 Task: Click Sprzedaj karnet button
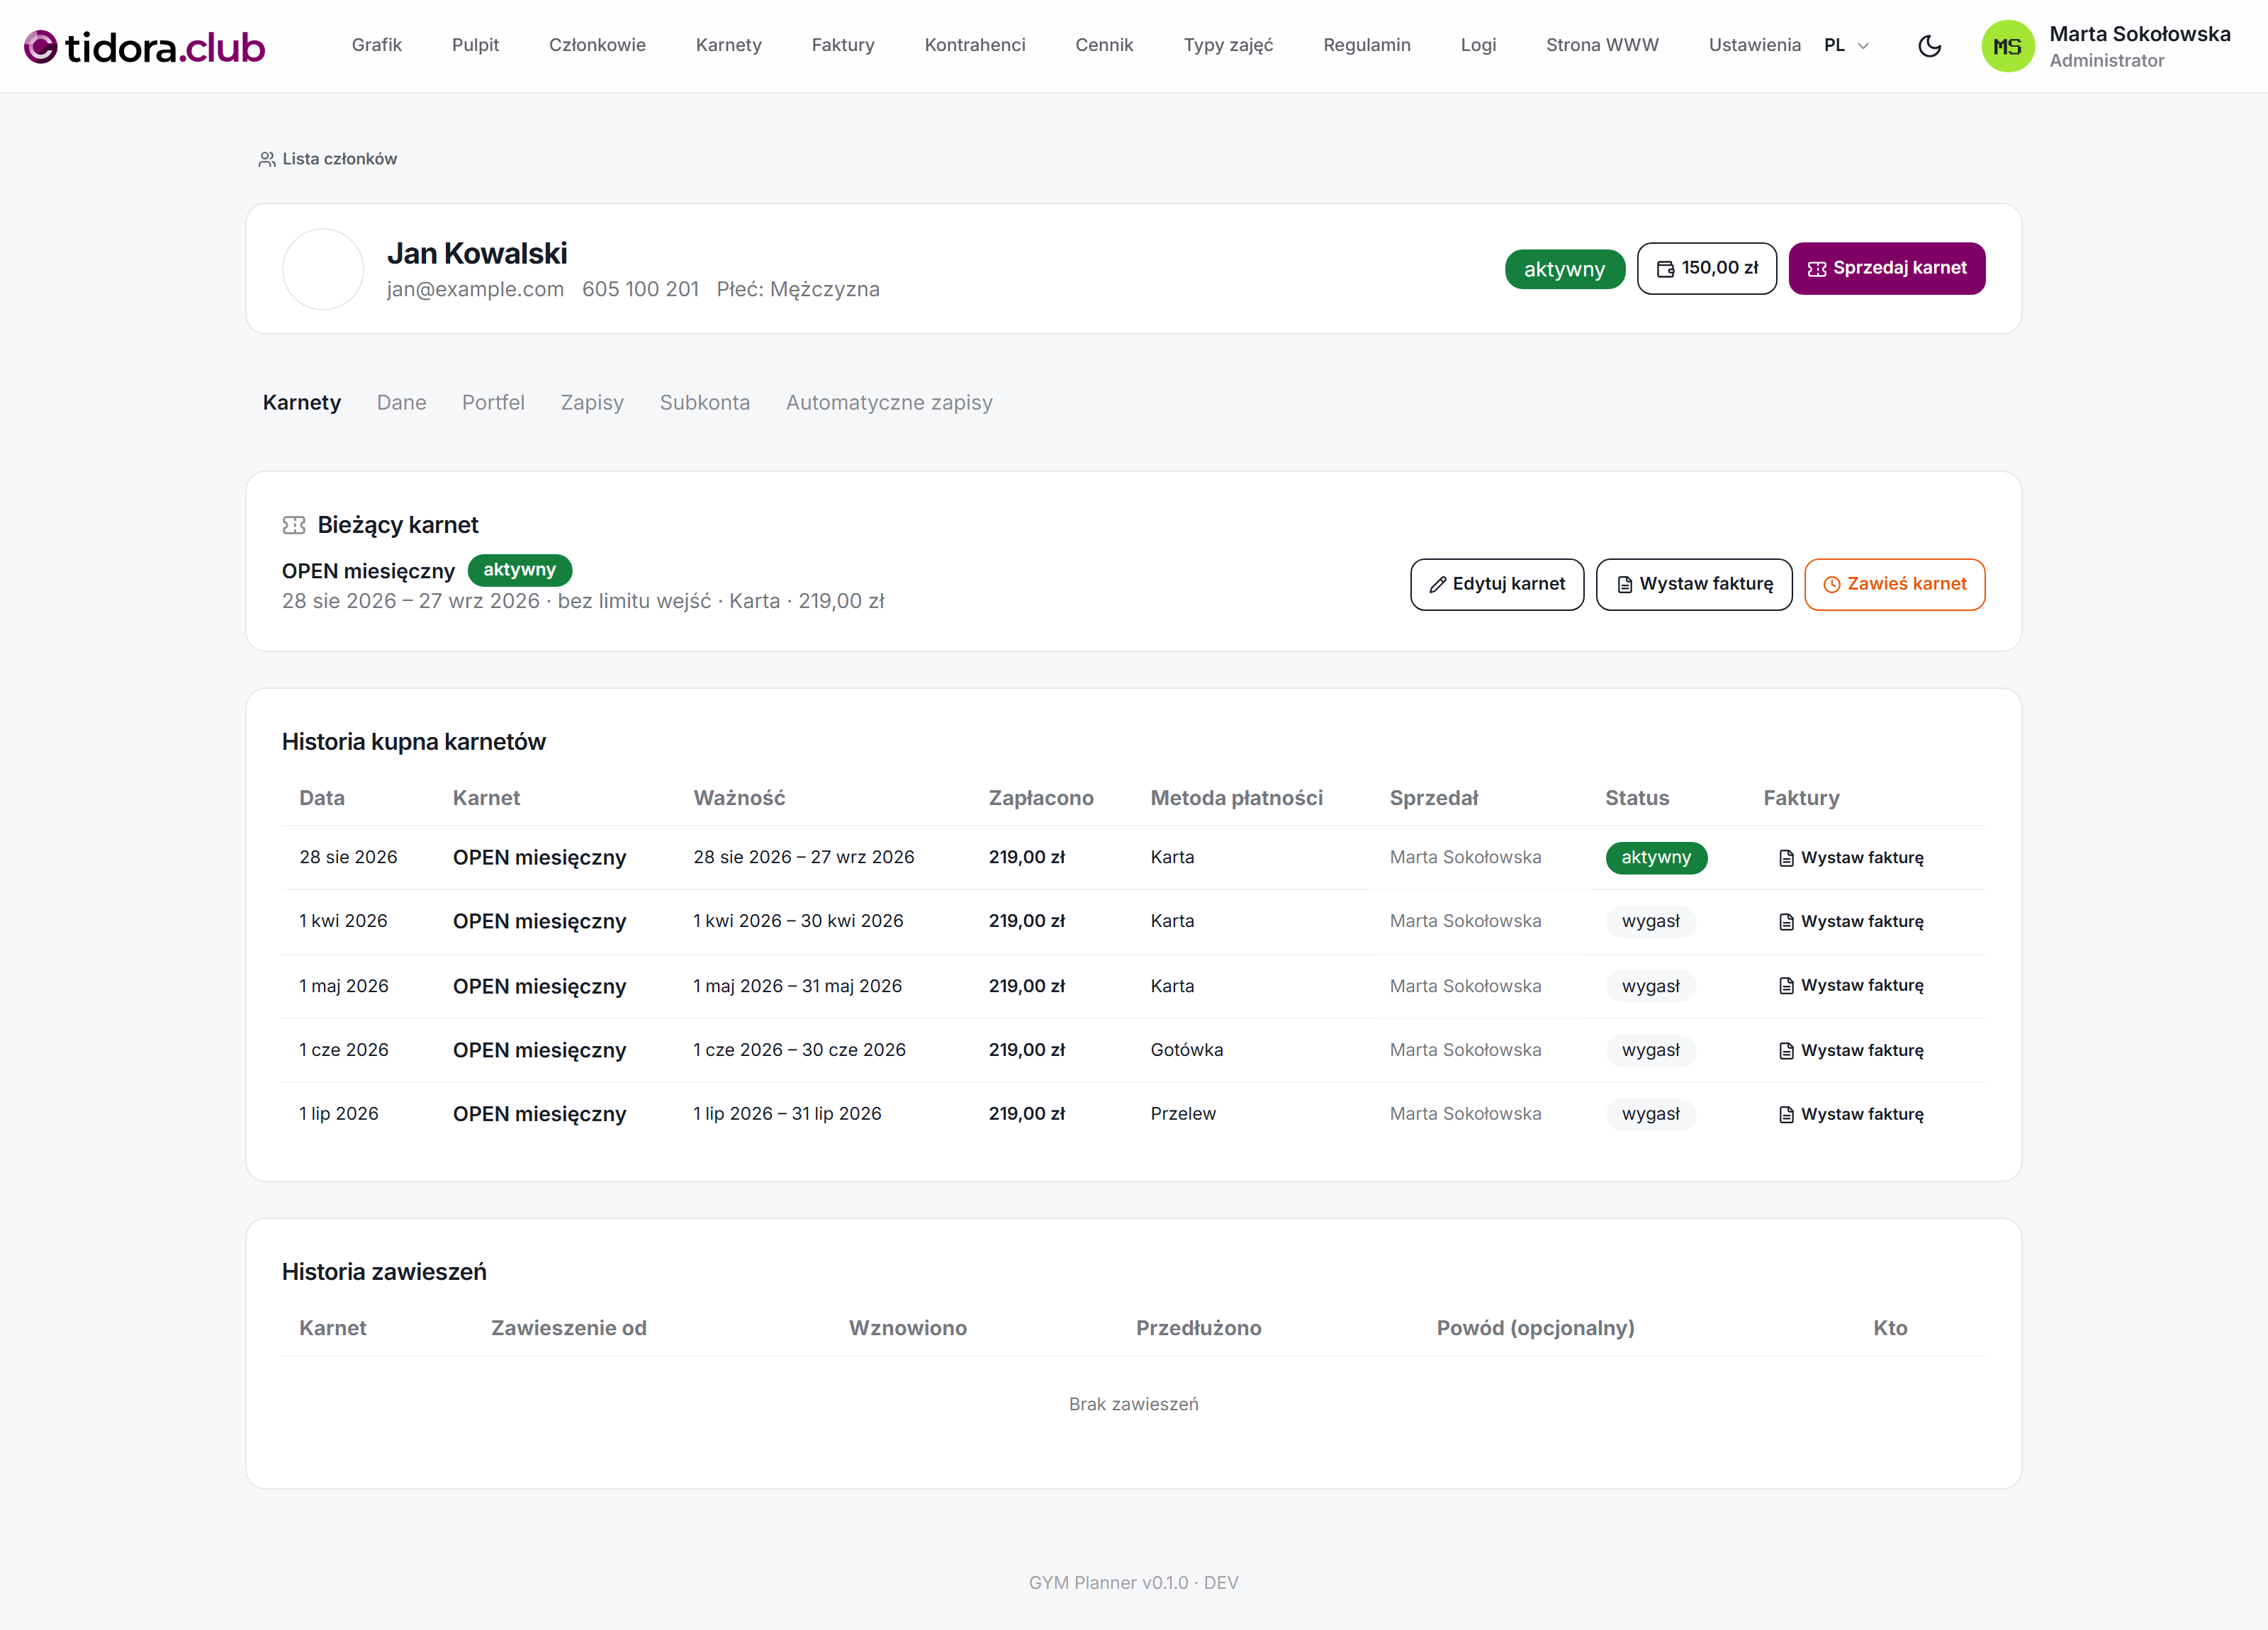coord(1886,268)
